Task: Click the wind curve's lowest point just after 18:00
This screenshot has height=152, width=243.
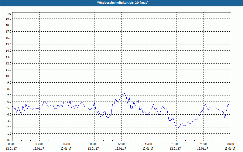Action: coord(178,128)
